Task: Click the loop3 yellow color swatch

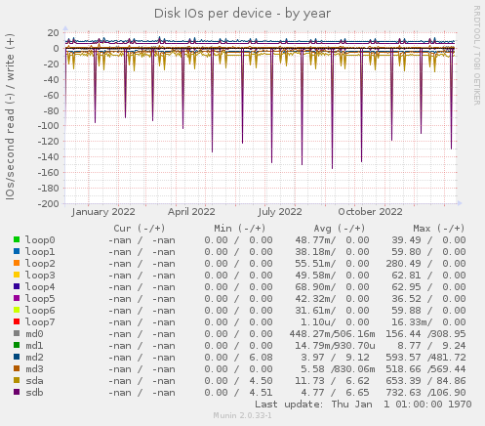Action: [17, 275]
